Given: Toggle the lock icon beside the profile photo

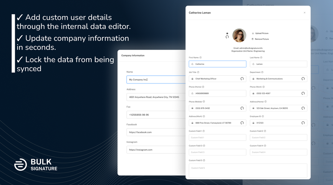Looking at the screenshot, I should point(227,33).
